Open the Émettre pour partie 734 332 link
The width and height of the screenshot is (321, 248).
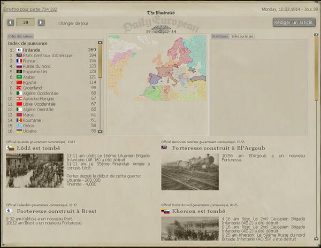30,9
